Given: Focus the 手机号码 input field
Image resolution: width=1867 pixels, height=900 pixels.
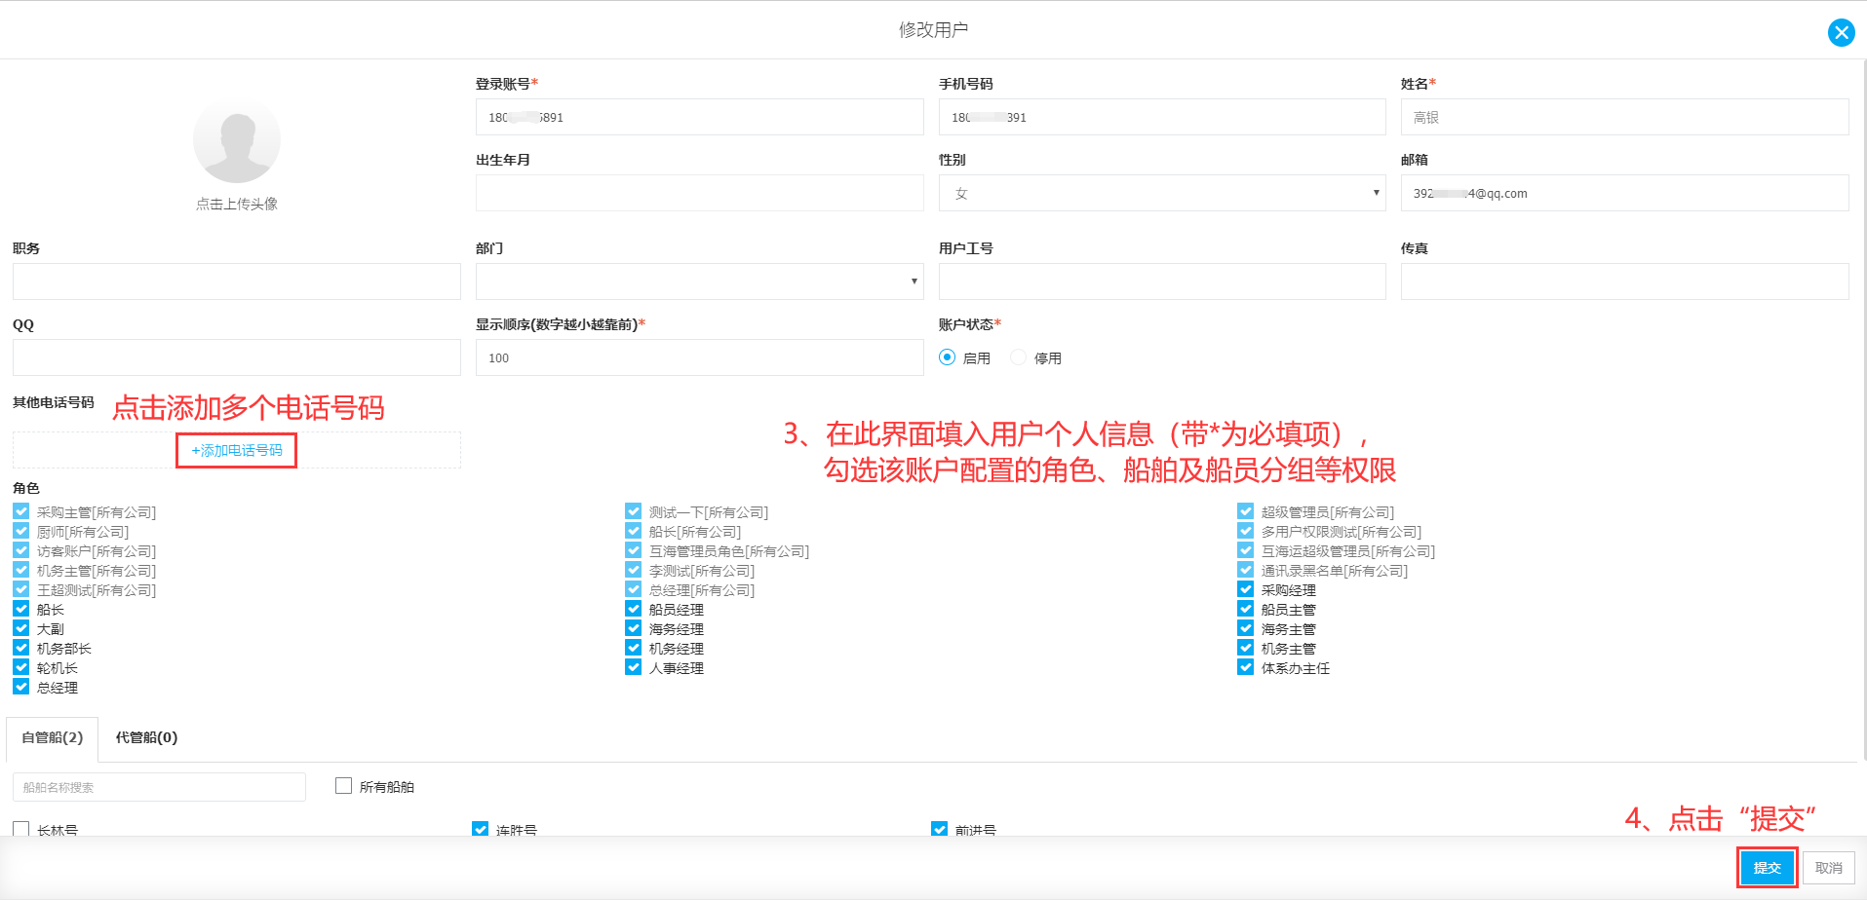Looking at the screenshot, I should [1162, 117].
